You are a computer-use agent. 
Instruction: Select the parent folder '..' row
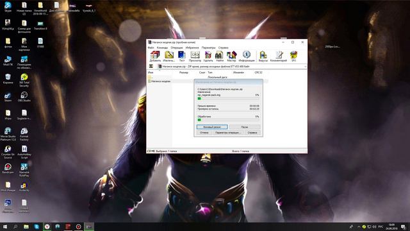pyautogui.click(x=208, y=77)
